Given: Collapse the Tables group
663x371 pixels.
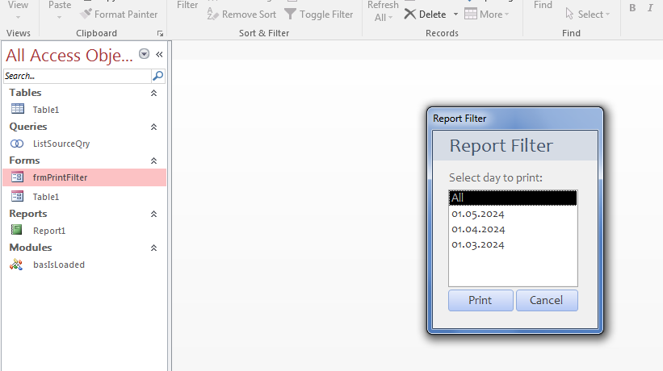Looking at the screenshot, I should click(154, 93).
